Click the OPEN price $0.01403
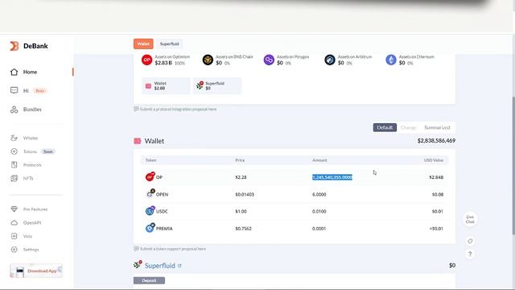Viewport: 515px width, 290px height. (245, 194)
